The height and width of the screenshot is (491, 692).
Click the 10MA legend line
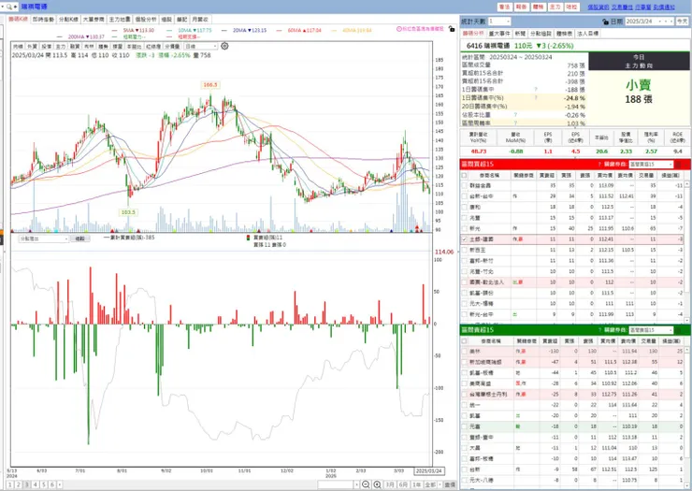point(190,31)
